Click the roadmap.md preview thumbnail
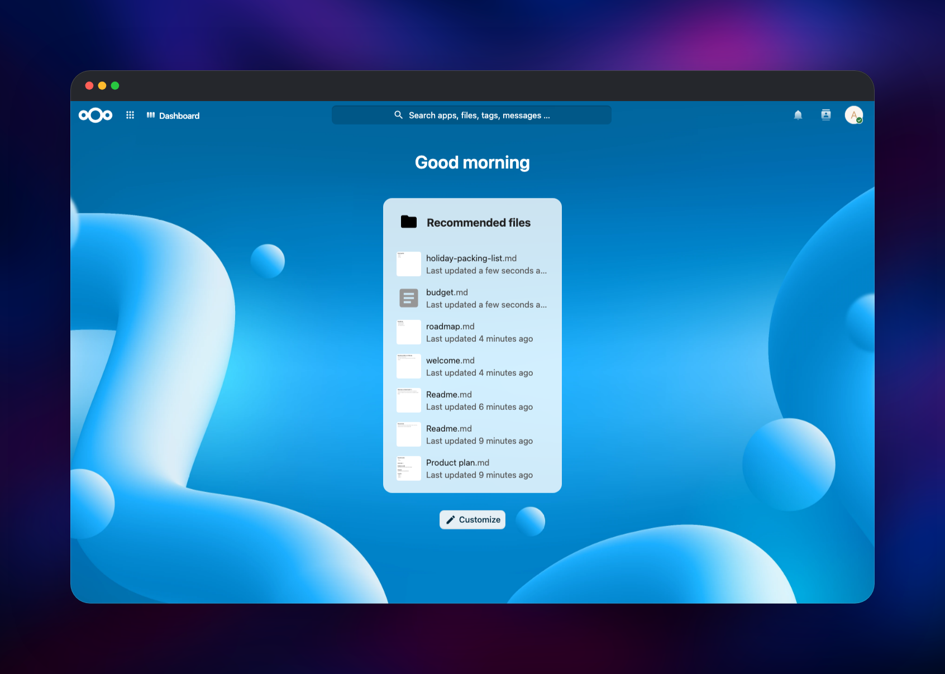 click(x=409, y=332)
